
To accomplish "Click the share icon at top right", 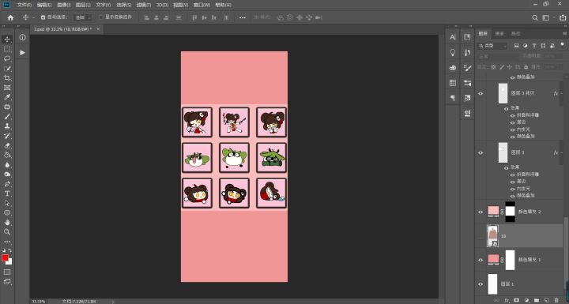I will 563,17.
